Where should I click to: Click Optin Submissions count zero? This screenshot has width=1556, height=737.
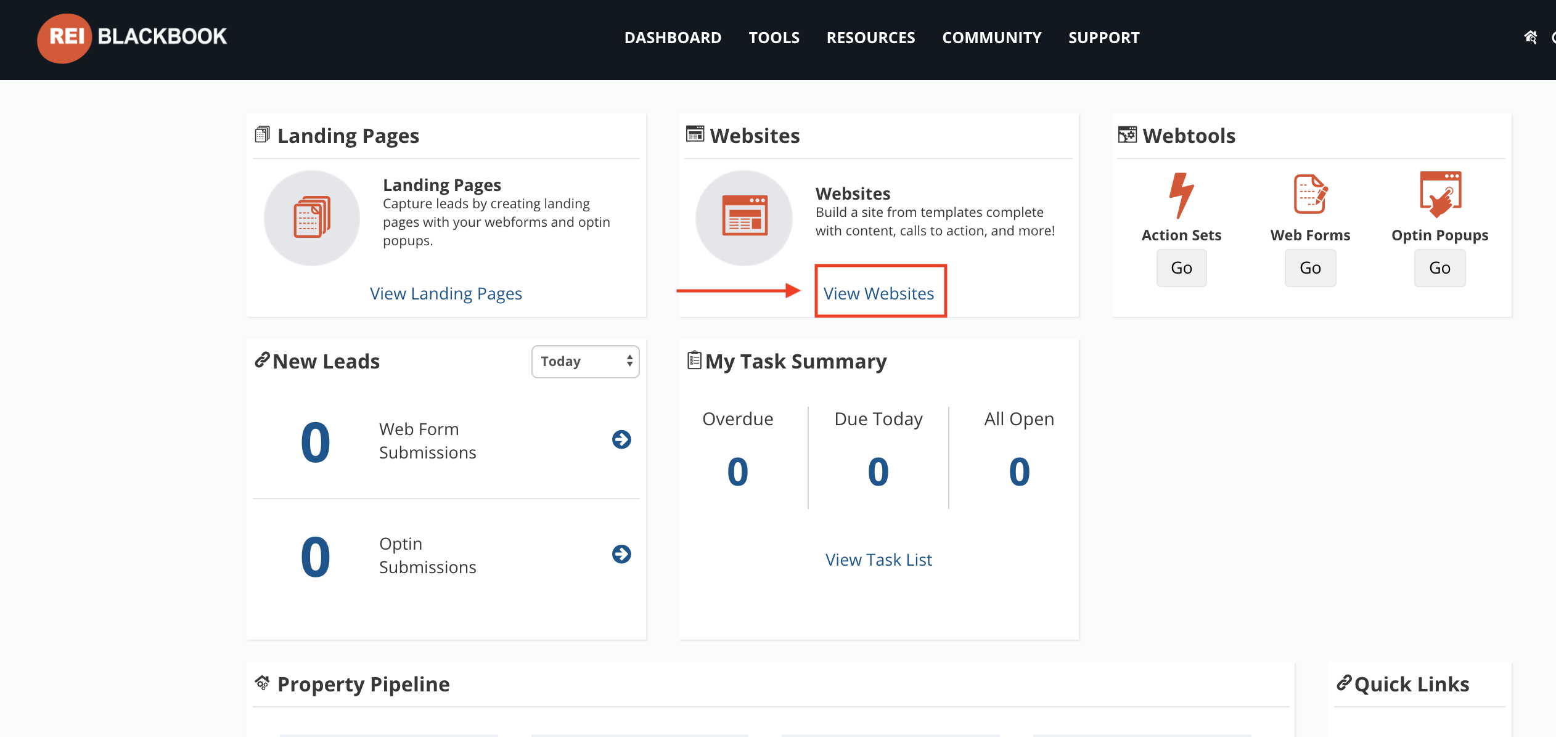[315, 557]
